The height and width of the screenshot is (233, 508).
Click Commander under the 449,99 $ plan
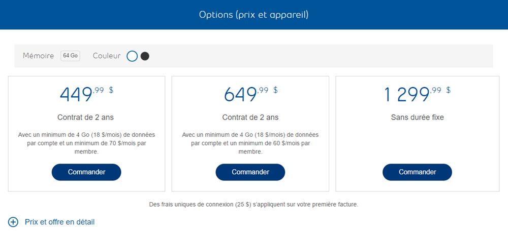(x=86, y=172)
